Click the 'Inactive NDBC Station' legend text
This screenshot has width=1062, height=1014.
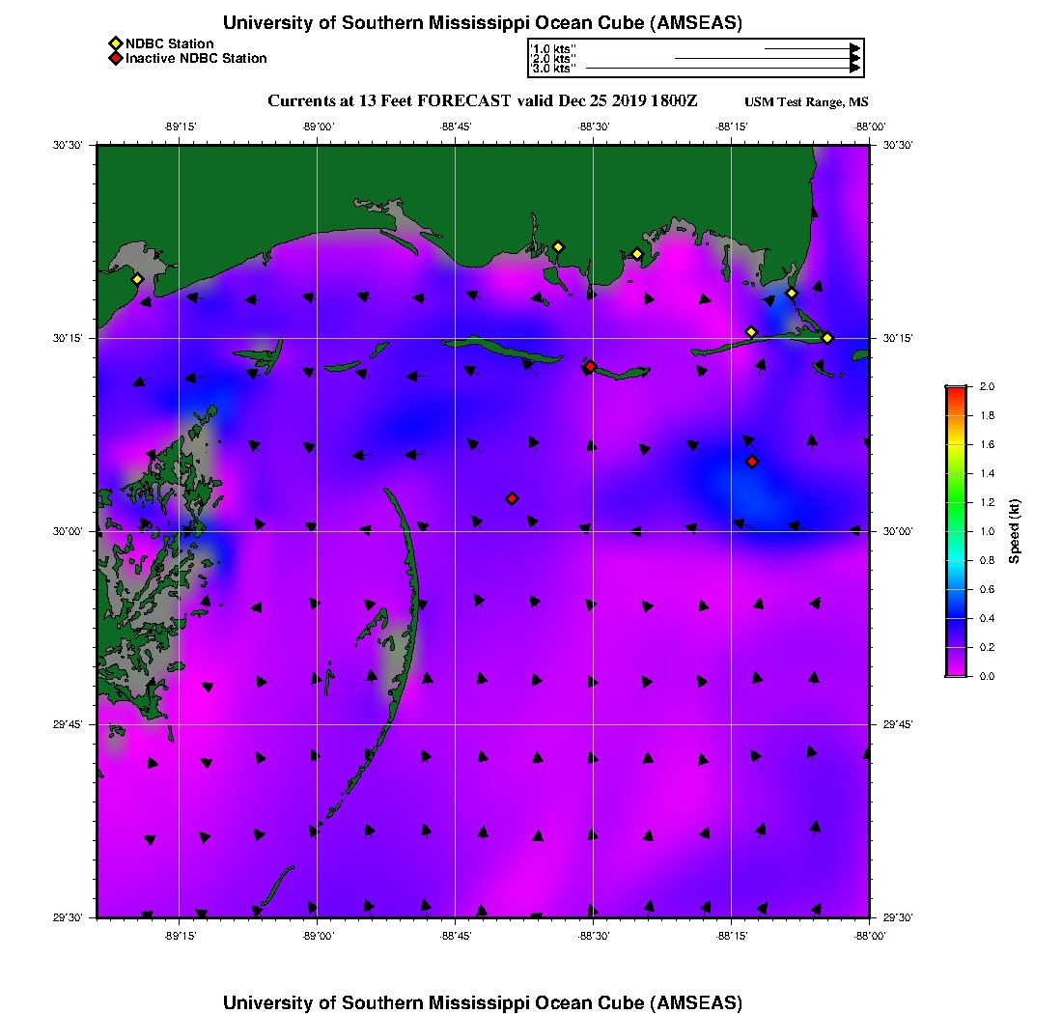point(196,58)
